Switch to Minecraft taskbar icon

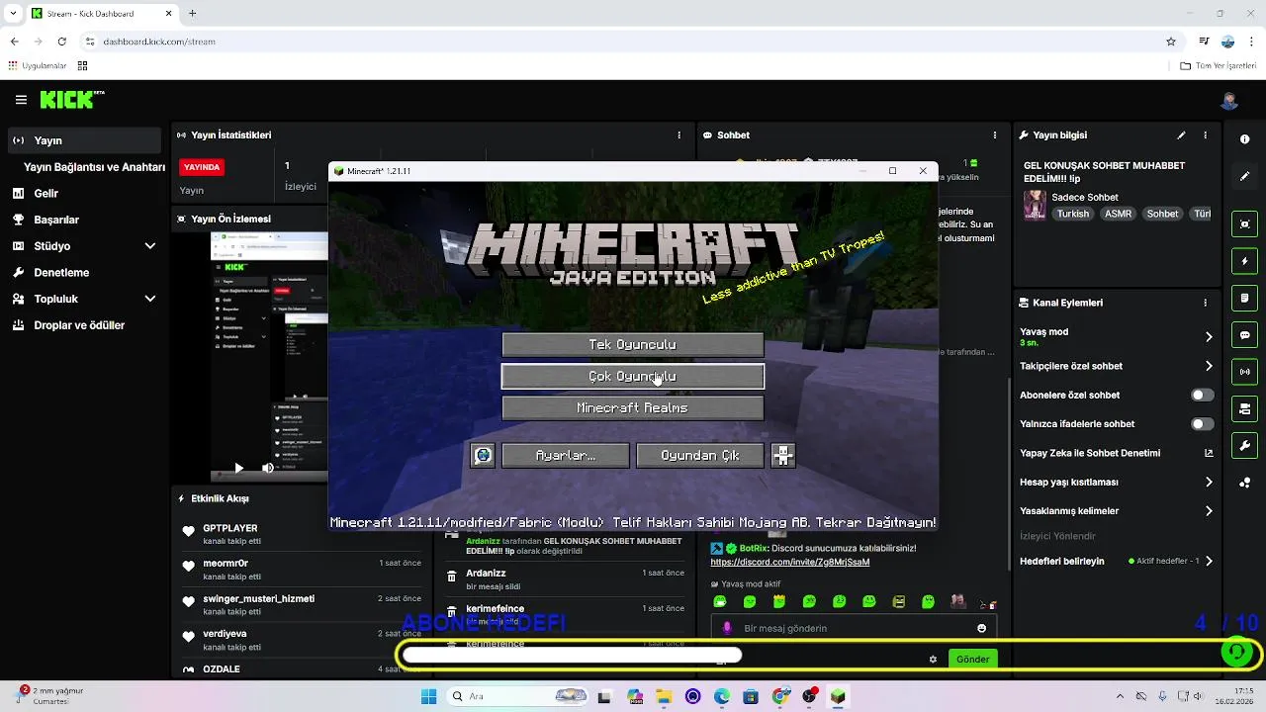(x=838, y=696)
